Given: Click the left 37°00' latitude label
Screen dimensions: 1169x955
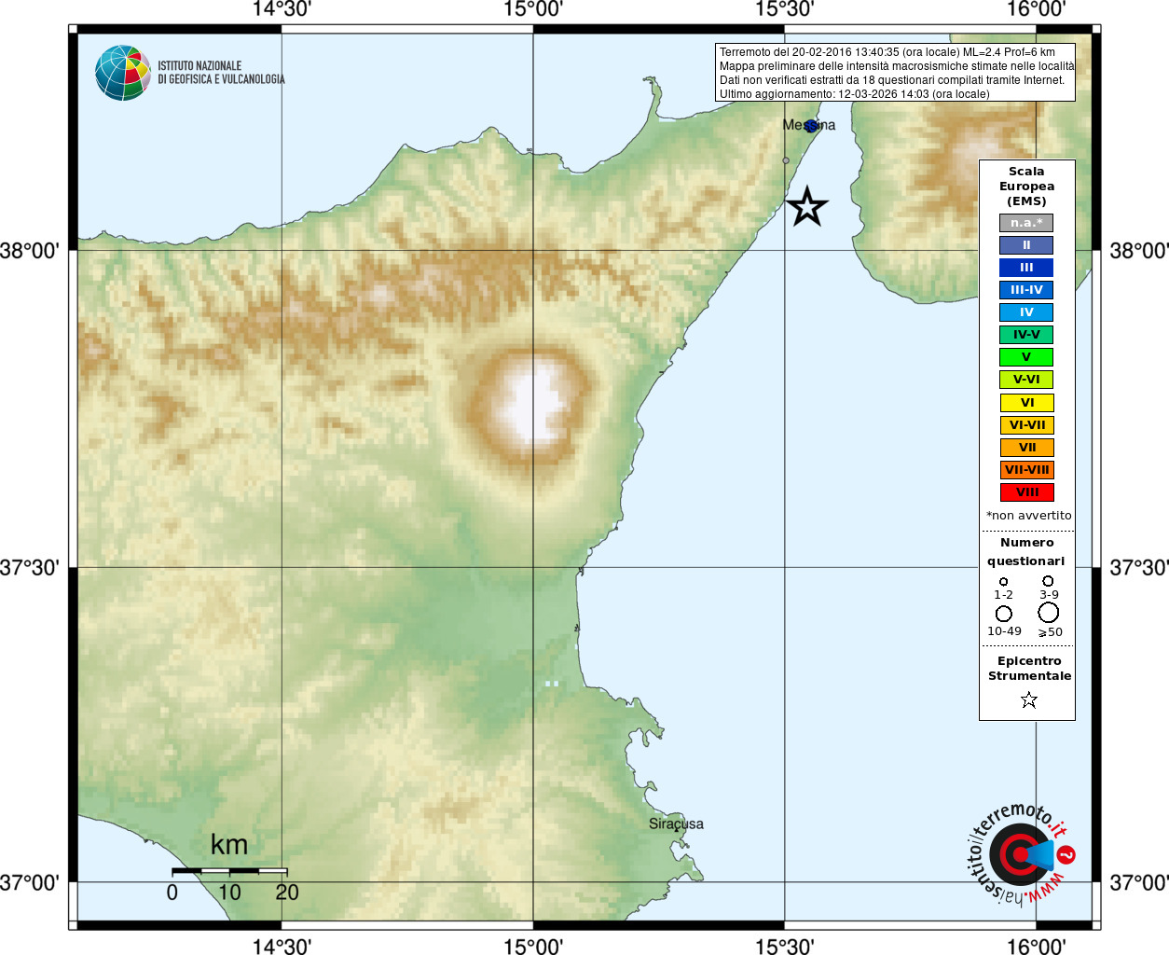Looking at the screenshot, I should pos(30,882).
